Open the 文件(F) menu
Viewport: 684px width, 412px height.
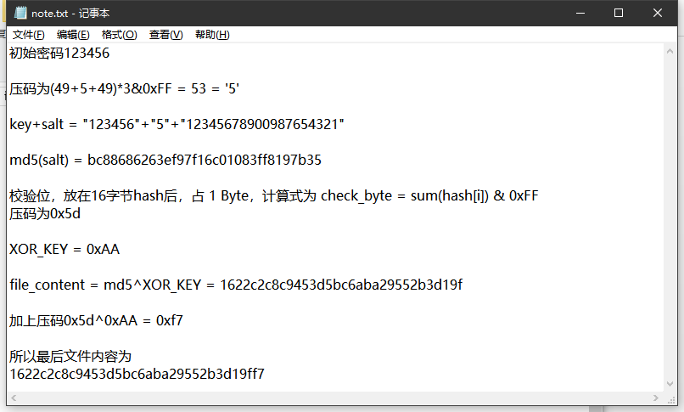28,35
